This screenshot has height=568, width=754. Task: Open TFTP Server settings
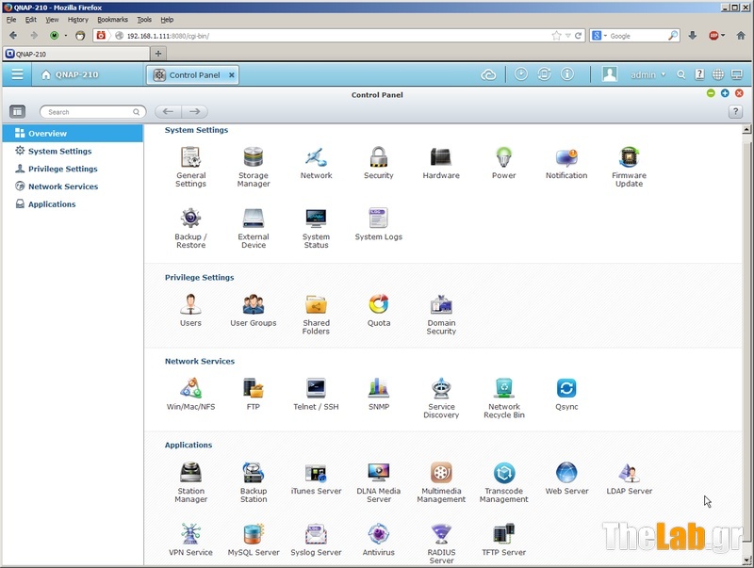click(503, 540)
